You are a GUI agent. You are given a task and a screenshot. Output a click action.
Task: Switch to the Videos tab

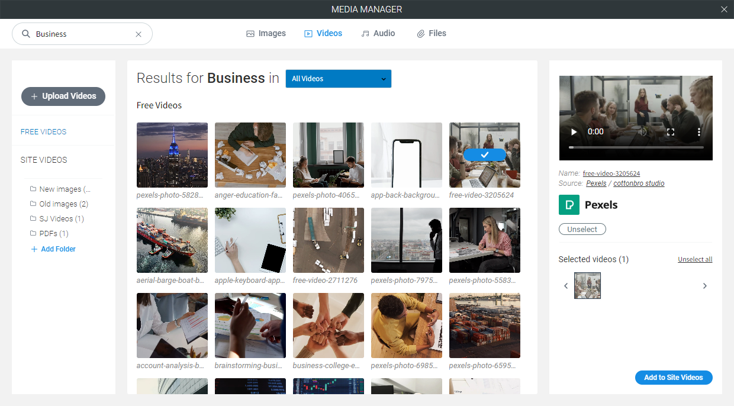tap(323, 33)
